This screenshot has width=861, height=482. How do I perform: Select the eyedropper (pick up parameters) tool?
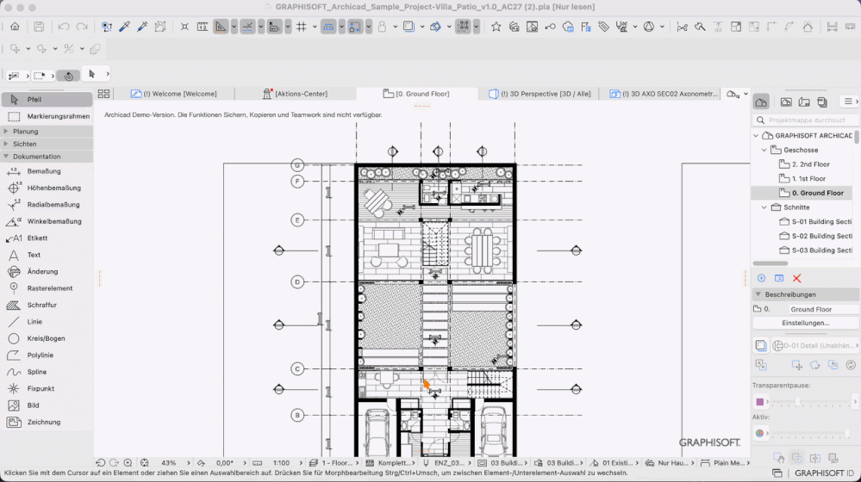click(x=125, y=27)
